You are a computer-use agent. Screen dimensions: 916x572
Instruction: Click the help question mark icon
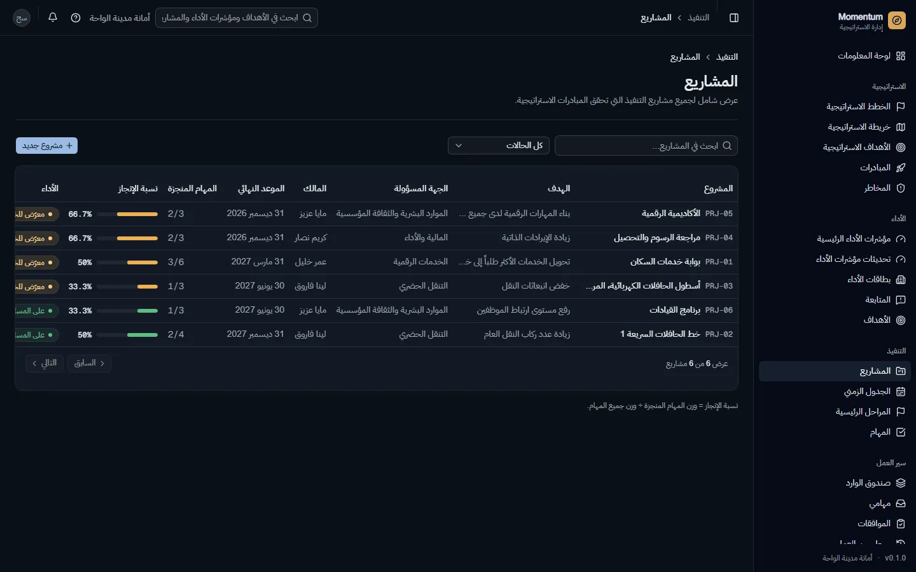(x=76, y=18)
